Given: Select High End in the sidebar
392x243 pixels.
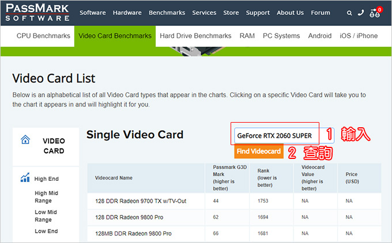Looking at the screenshot, I should pyautogui.click(x=47, y=179).
